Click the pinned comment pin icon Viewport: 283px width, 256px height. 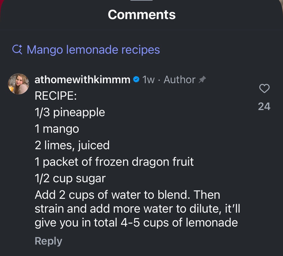click(x=202, y=80)
